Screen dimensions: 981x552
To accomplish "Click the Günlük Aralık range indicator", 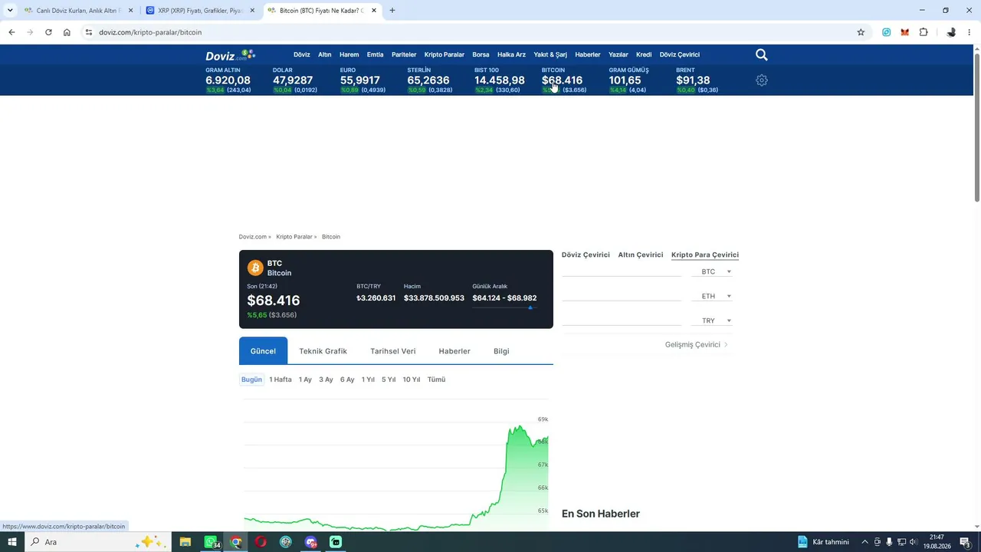I will (x=504, y=307).
